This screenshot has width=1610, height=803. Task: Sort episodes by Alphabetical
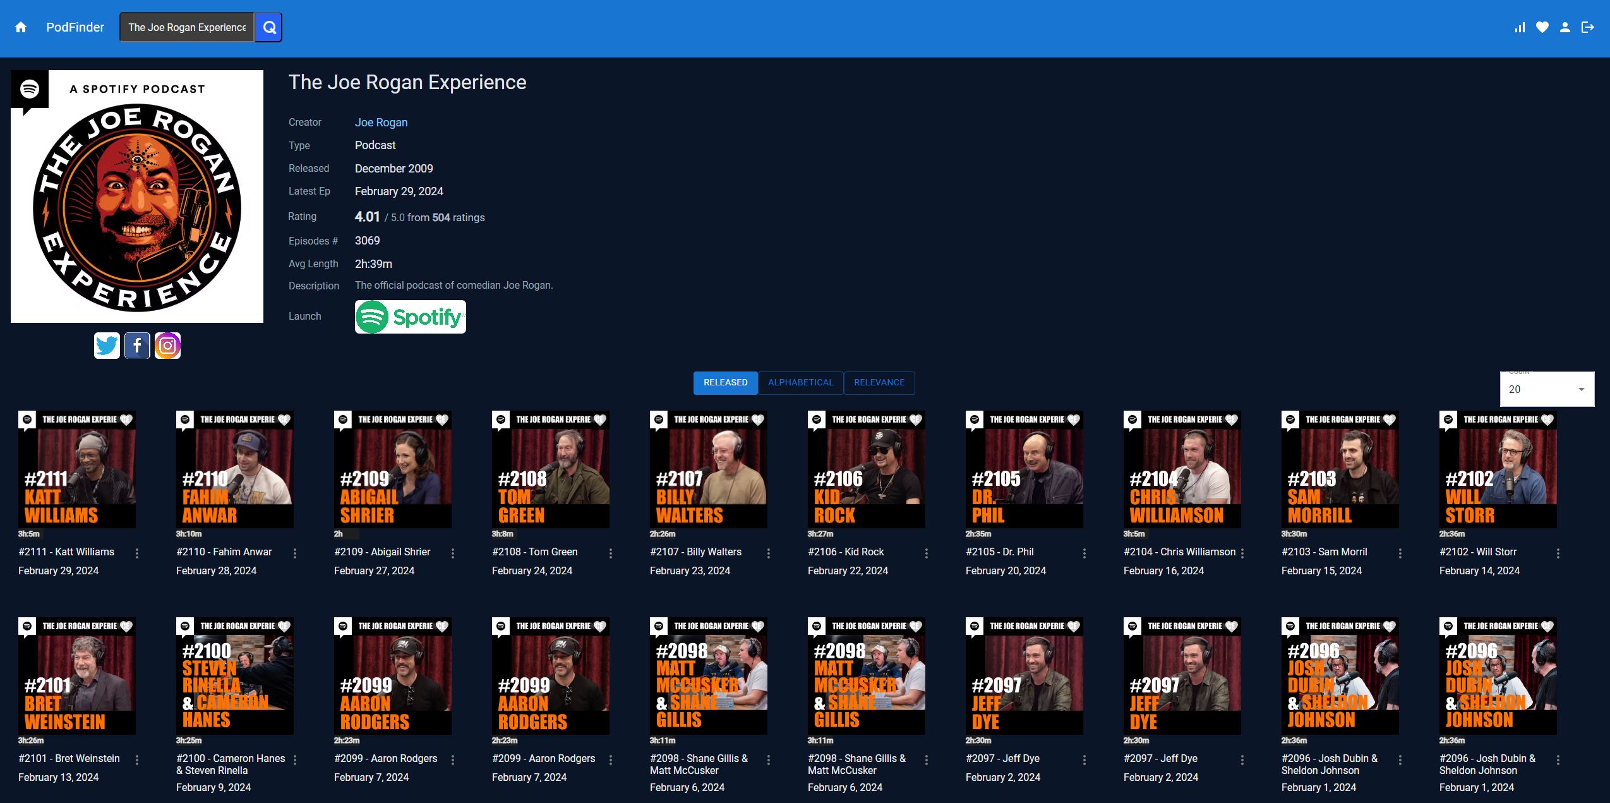pos(800,383)
